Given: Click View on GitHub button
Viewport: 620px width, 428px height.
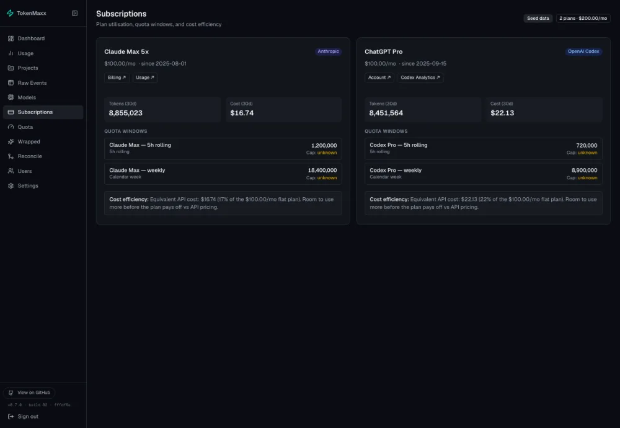Looking at the screenshot, I should point(29,393).
